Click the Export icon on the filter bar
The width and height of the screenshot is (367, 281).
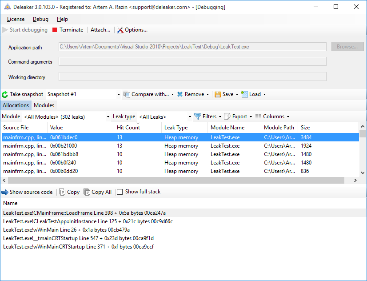click(x=227, y=116)
